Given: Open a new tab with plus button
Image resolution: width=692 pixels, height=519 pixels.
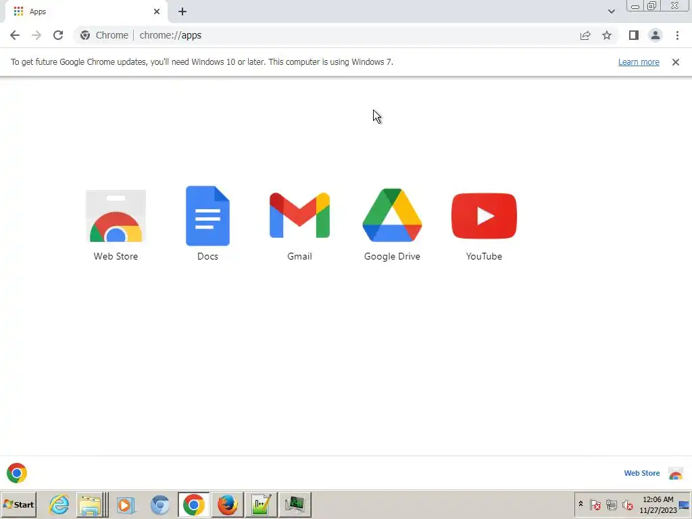Looking at the screenshot, I should [x=182, y=11].
